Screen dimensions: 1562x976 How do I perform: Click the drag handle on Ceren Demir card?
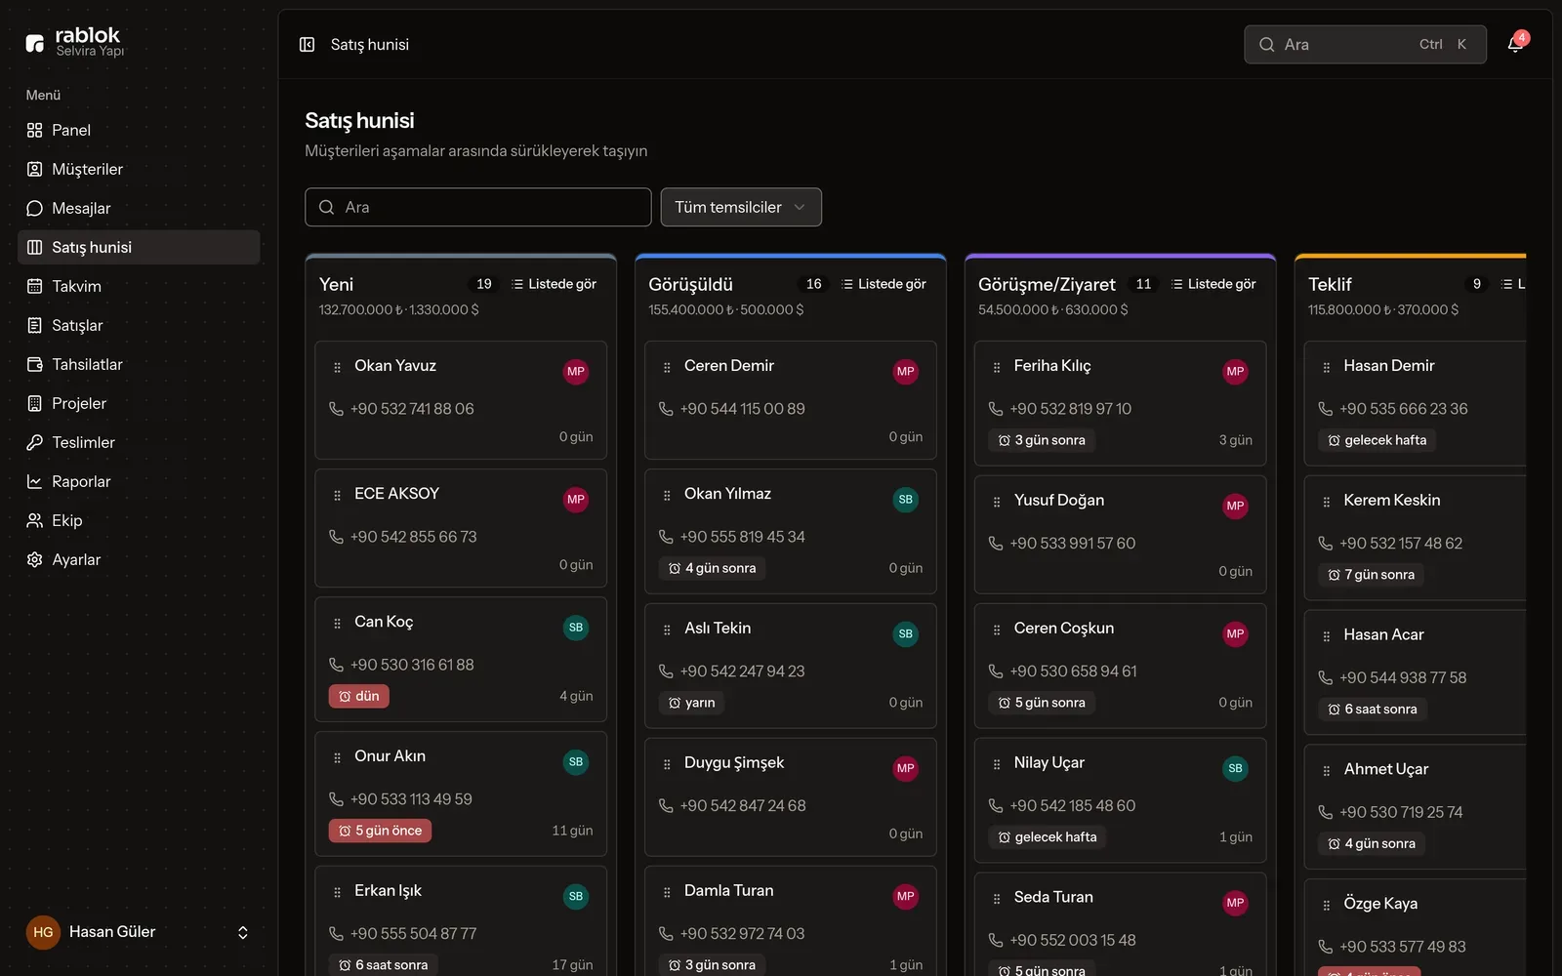point(667,367)
